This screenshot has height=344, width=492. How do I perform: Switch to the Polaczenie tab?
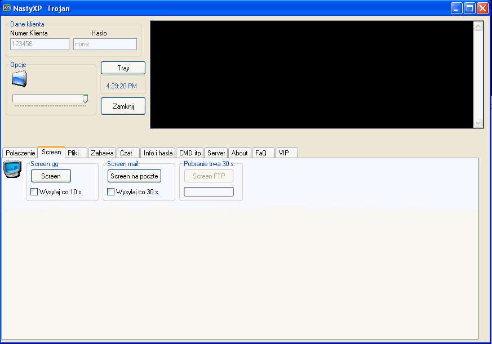click(x=20, y=153)
